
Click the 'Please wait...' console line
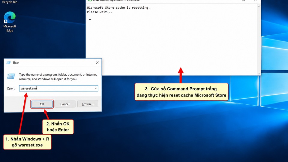99,12
